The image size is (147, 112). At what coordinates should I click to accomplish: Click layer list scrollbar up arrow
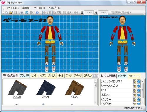click(x=142, y=81)
